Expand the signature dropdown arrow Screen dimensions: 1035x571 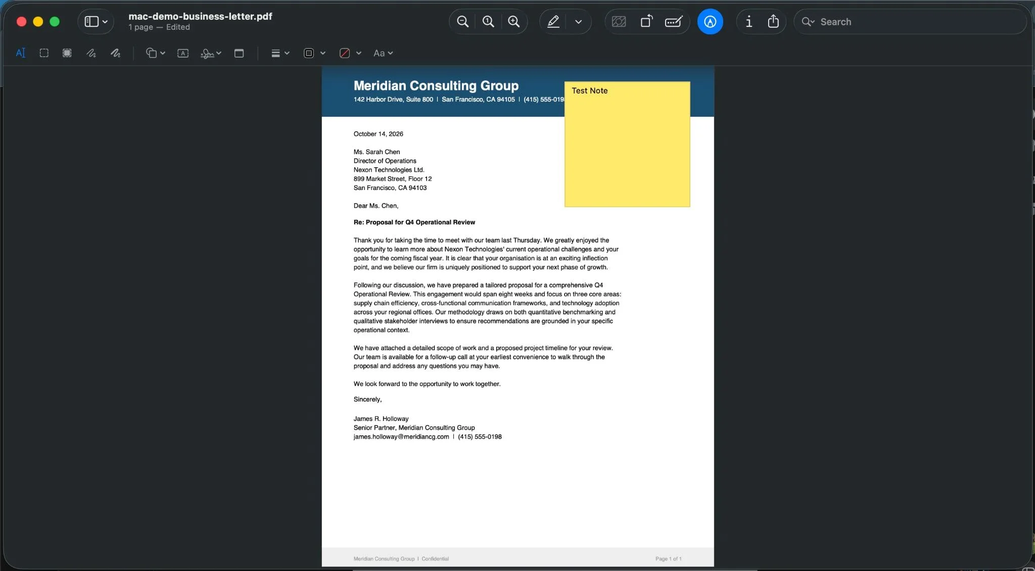tap(219, 53)
